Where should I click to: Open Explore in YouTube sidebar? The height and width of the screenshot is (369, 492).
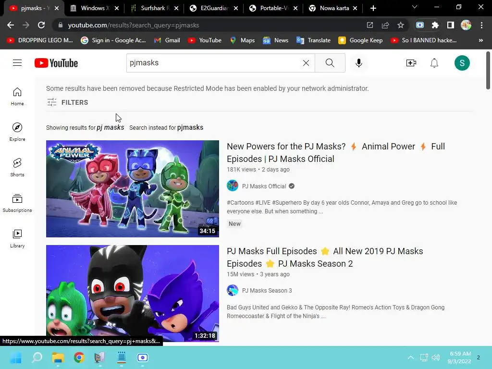pyautogui.click(x=17, y=132)
